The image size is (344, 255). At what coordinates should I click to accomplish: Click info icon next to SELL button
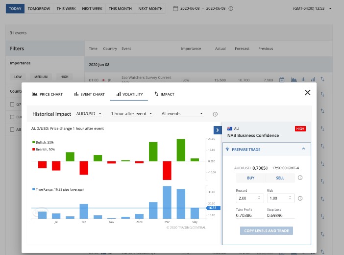click(x=300, y=178)
